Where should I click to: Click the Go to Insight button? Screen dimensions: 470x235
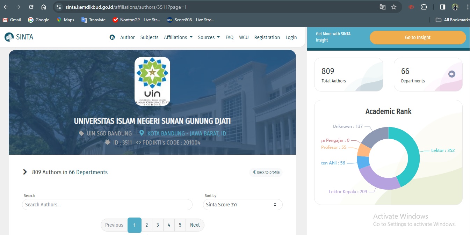pyautogui.click(x=418, y=37)
